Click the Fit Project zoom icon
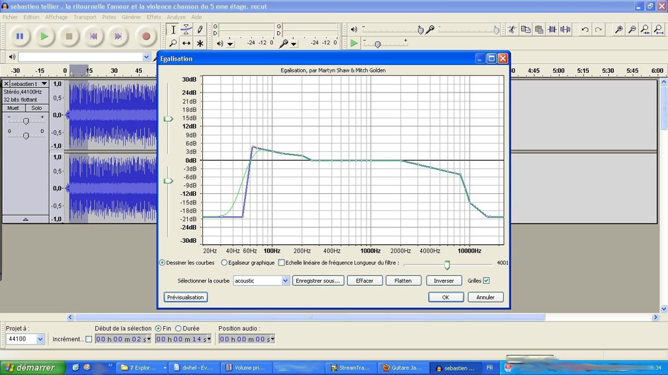Viewport: 668px width, 375px height. coord(659,29)
